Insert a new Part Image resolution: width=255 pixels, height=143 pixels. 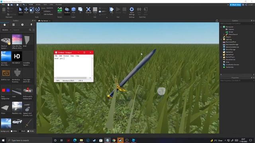pos(73,10)
